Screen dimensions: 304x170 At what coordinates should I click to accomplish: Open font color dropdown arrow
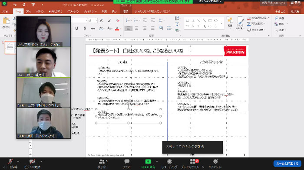tap(121, 29)
